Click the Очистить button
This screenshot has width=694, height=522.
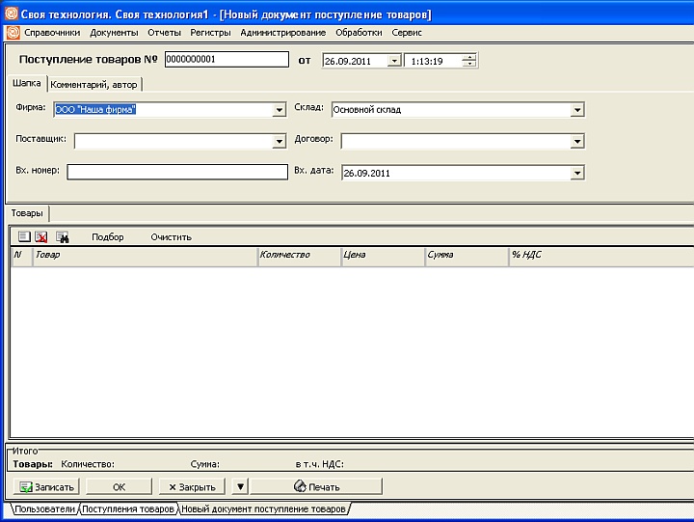tap(171, 236)
